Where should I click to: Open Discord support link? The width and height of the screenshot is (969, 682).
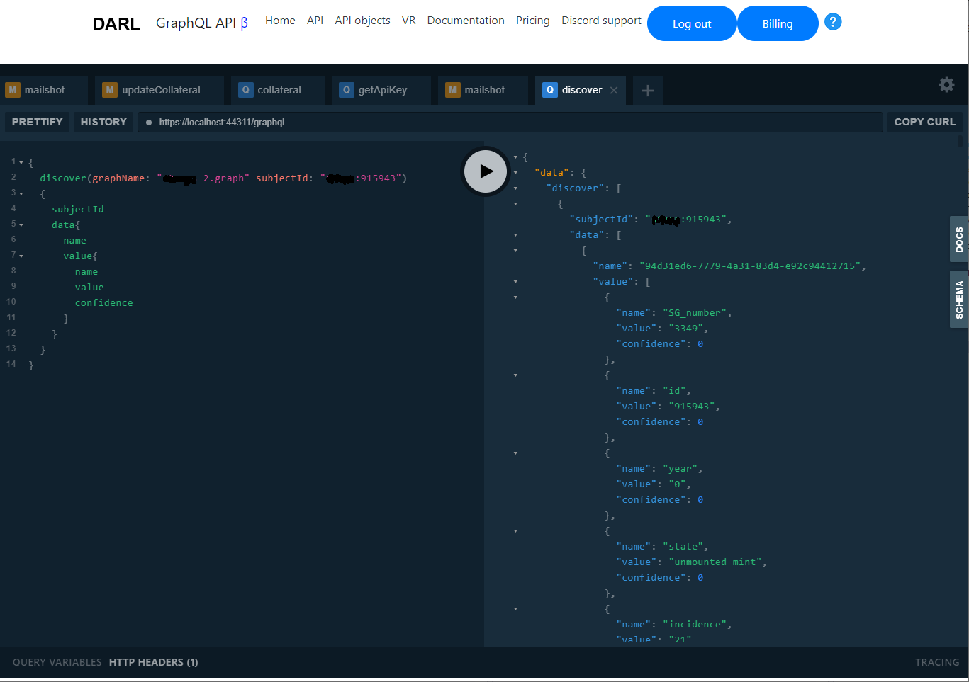[601, 21]
